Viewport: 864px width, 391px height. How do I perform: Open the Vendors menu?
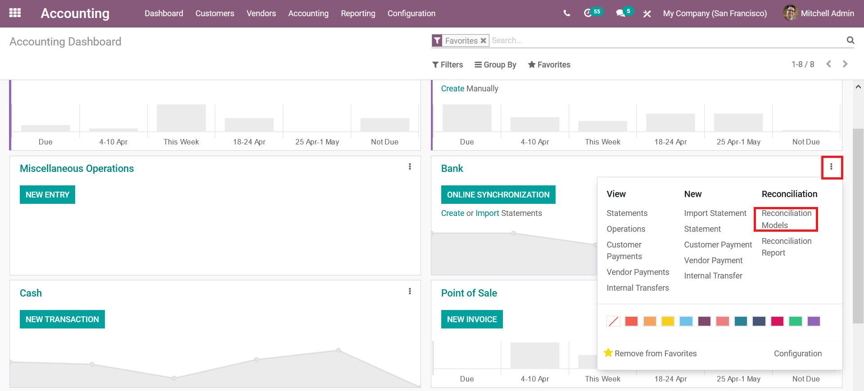tap(261, 13)
